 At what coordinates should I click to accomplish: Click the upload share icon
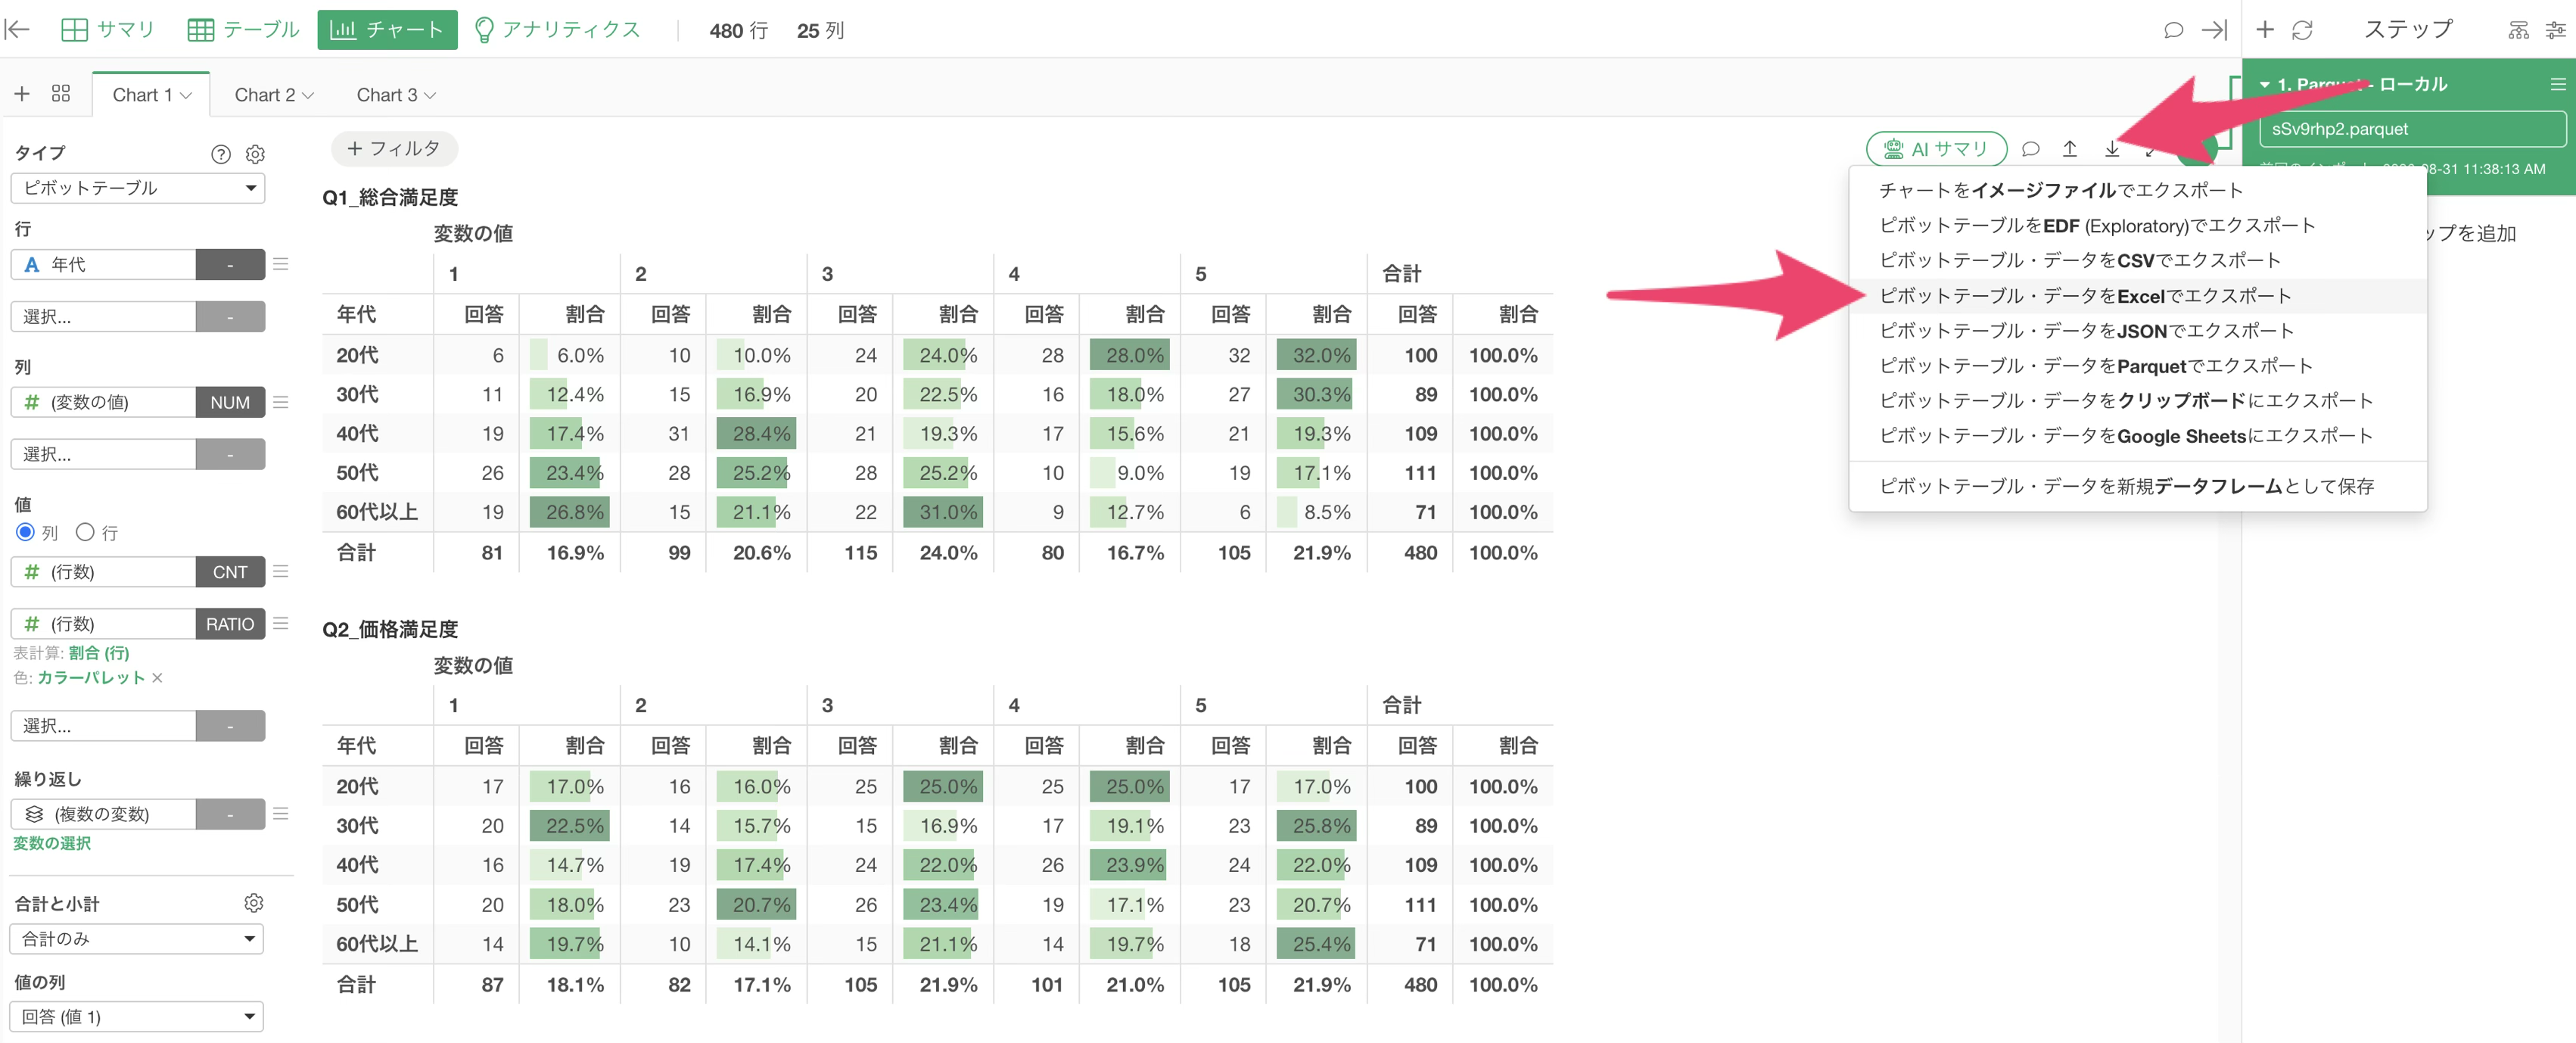[x=2070, y=149]
